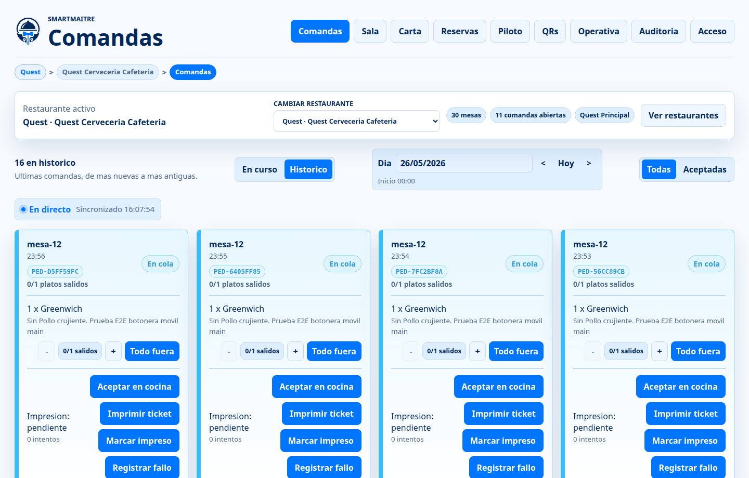749x478 pixels.
Task: Go to next day arrow
Action: tap(589, 163)
